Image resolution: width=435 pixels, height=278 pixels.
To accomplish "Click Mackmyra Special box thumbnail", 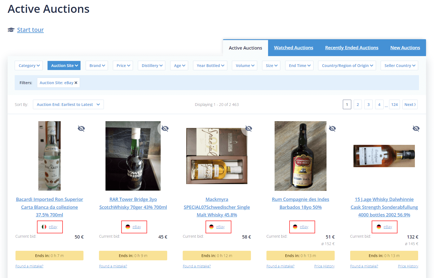I will pos(217,156).
